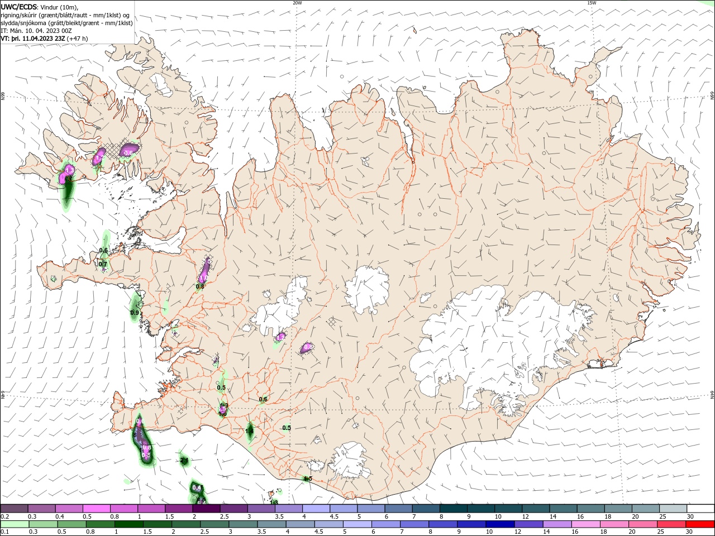
Task: Click the 0.9 precipitation value on the west coast
Action: (135, 313)
